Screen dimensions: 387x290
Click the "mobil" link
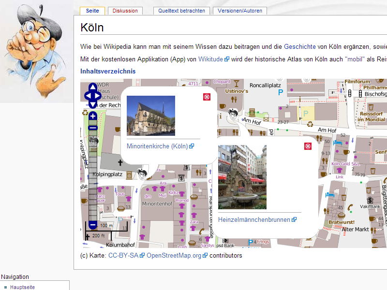coord(355,59)
